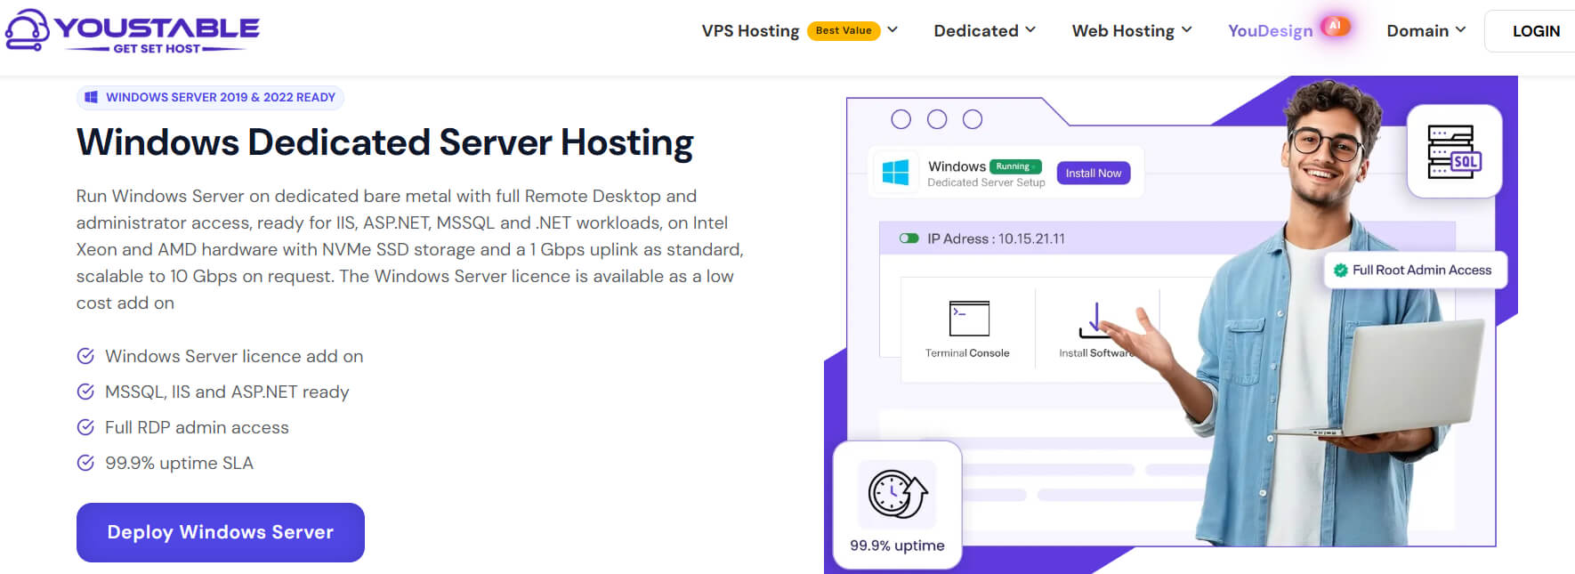This screenshot has width=1575, height=574.
Task: Click the 'IP Adress : 10.15.21.11' text
Action: [x=996, y=238]
